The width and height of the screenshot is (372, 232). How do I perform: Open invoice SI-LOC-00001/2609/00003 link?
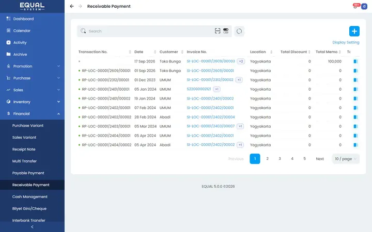pyautogui.click(x=211, y=61)
